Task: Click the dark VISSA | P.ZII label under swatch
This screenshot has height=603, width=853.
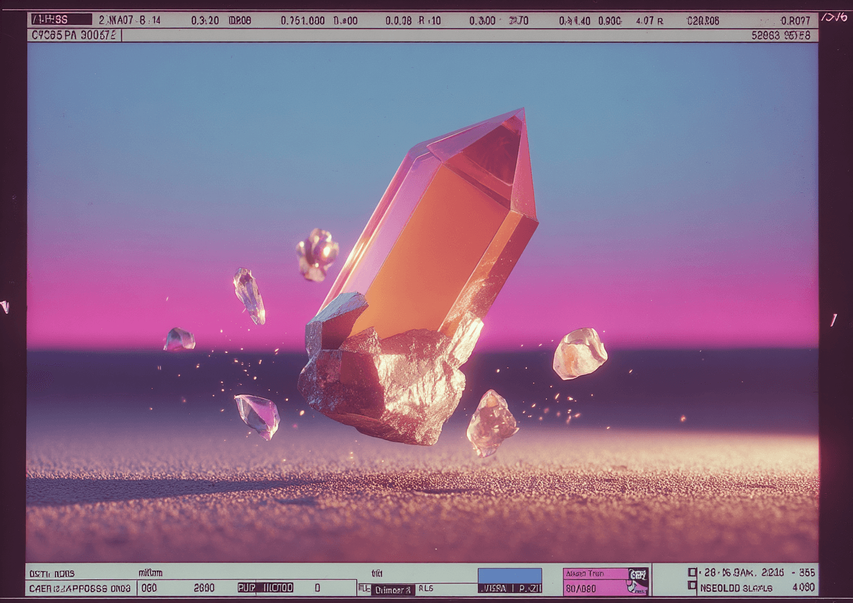Action: coord(510,588)
